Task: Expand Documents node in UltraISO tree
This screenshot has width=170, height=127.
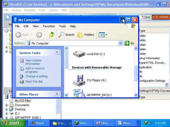Action: pyautogui.click(x=6, y=105)
